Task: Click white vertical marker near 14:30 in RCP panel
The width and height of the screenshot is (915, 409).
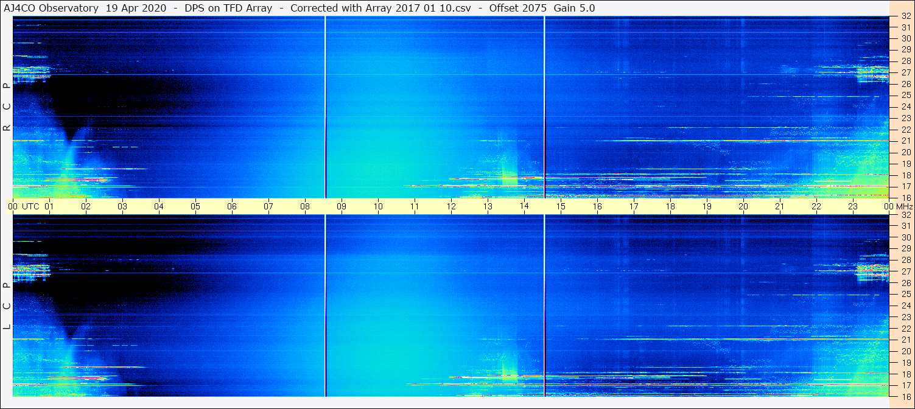Action: click(x=544, y=107)
